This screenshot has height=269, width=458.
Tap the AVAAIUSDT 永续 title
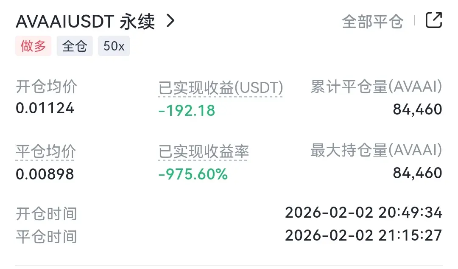(85, 22)
